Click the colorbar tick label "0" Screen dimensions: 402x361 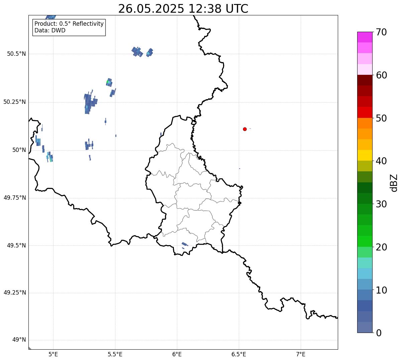(x=378, y=333)
